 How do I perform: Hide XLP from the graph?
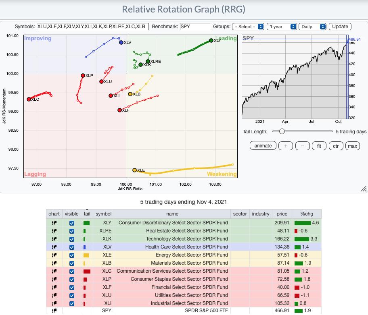click(x=72, y=280)
